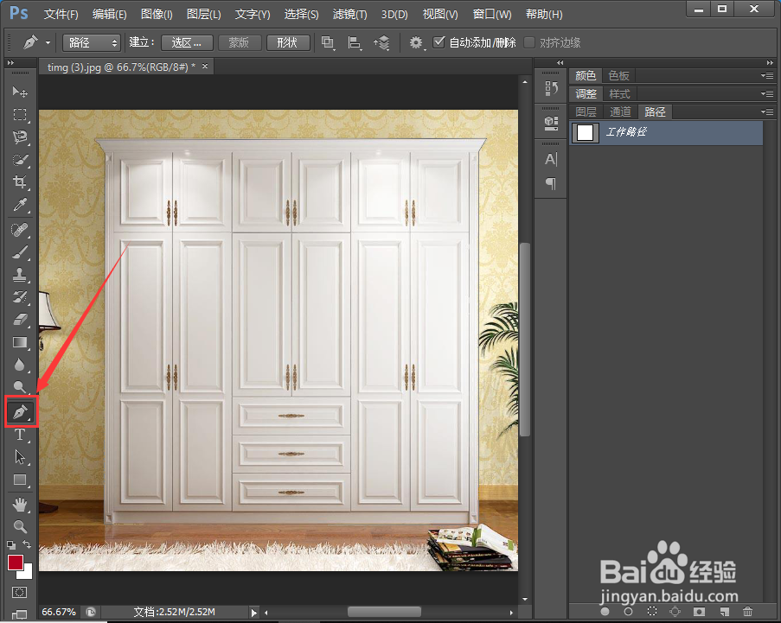
Task: Select the Healing Brush tool
Action: (20, 230)
